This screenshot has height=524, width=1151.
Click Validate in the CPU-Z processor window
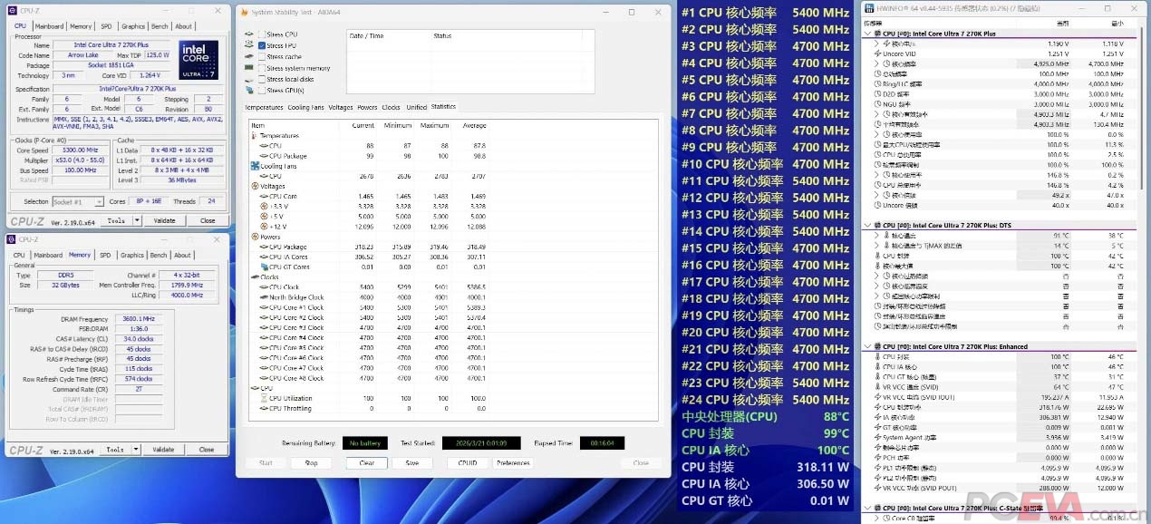click(x=164, y=220)
